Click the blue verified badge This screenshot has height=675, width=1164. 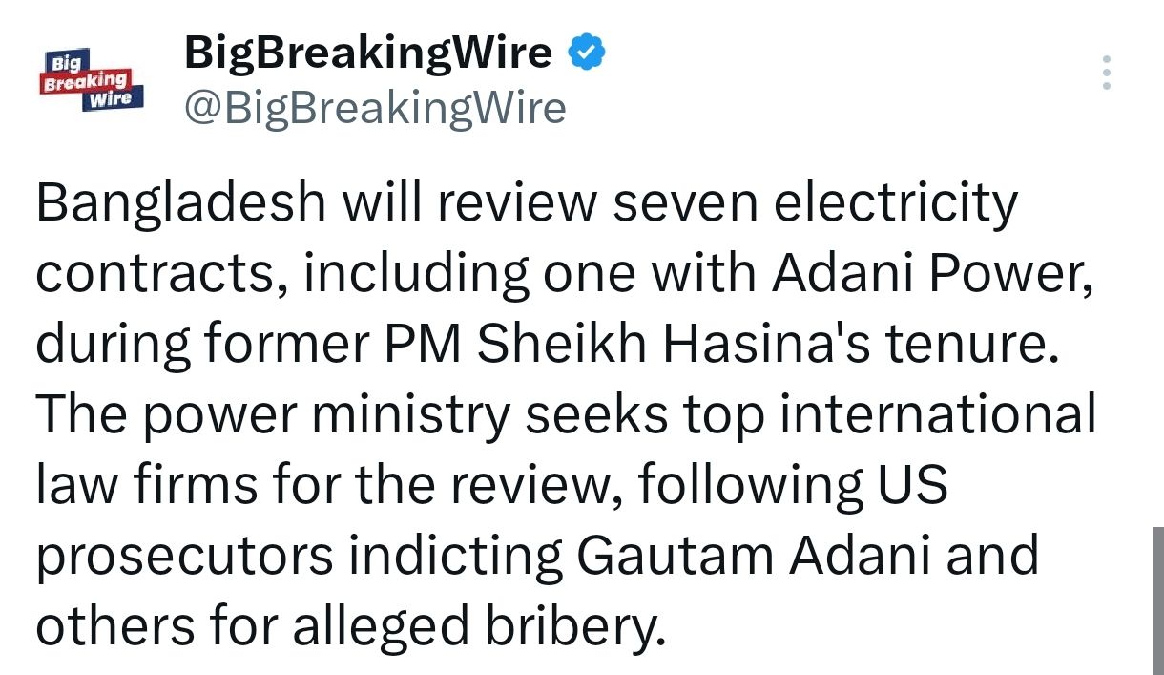[586, 53]
